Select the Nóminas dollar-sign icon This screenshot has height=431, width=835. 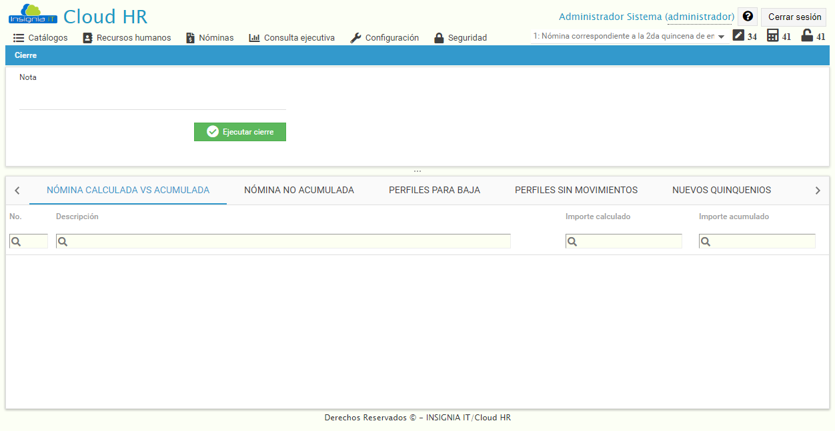click(189, 37)
